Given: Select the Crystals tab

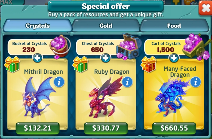Looking at the screenshot, I should (x=38, y=25).
